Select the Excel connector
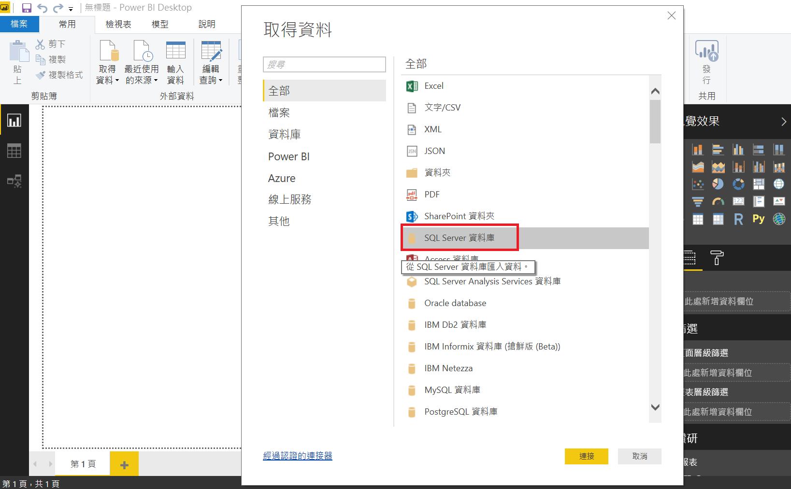Image resolution: width=791 pixels, height=489 pixels. pos(525,86)
